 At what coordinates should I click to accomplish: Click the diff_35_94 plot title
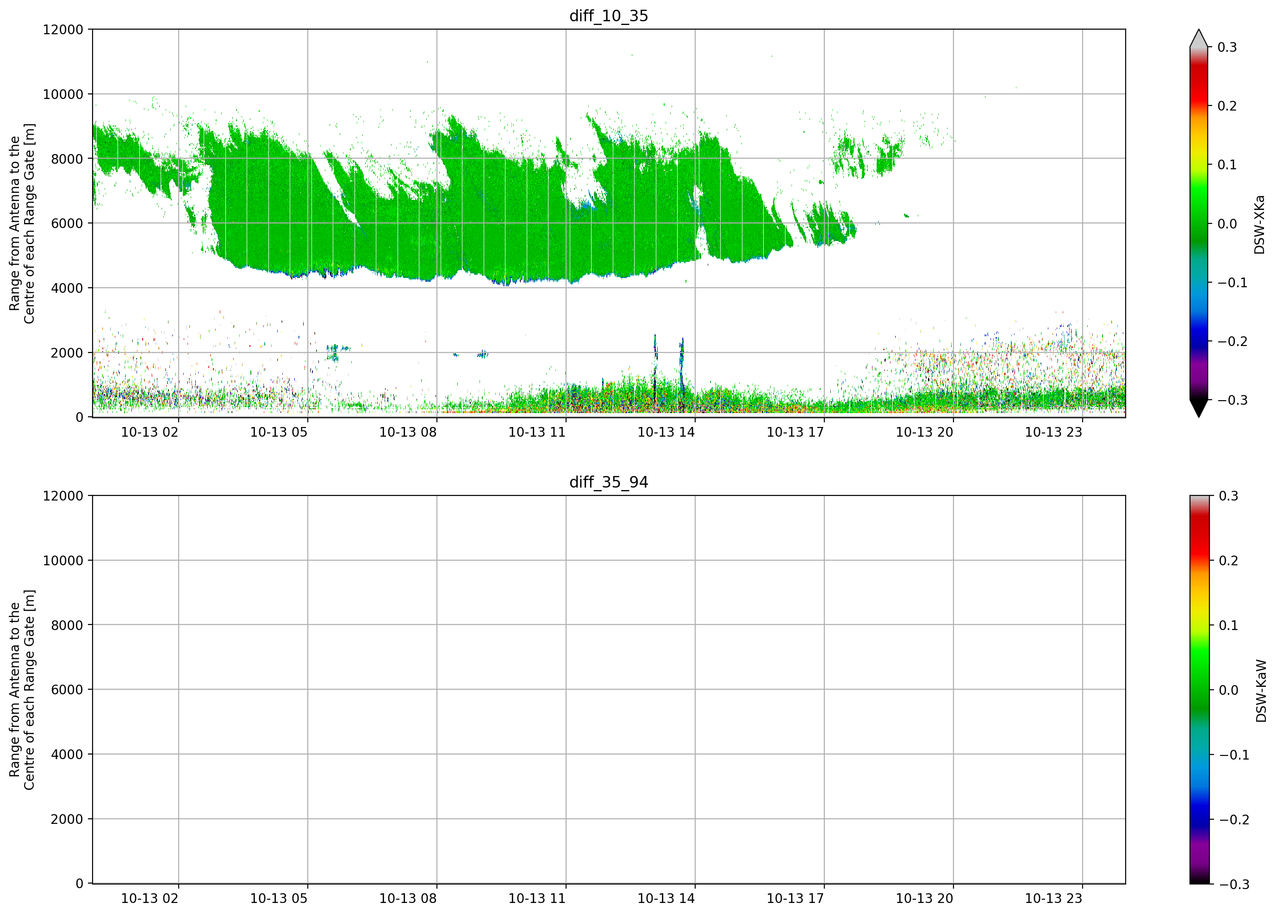(609, 482)
